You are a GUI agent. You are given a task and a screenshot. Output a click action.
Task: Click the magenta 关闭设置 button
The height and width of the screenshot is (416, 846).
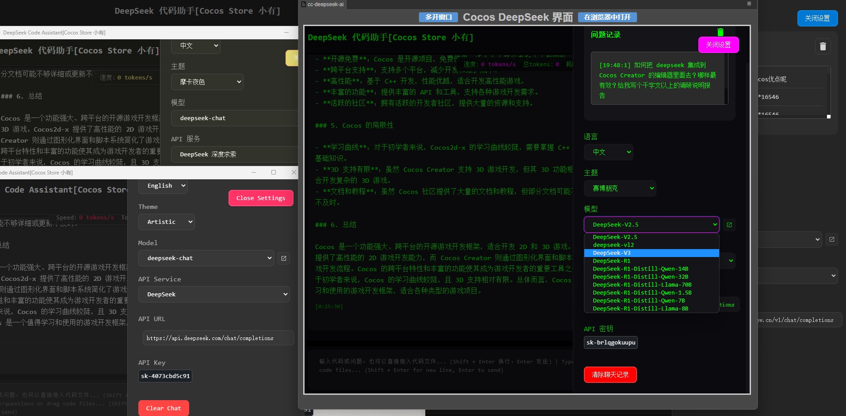pos(718,45)
